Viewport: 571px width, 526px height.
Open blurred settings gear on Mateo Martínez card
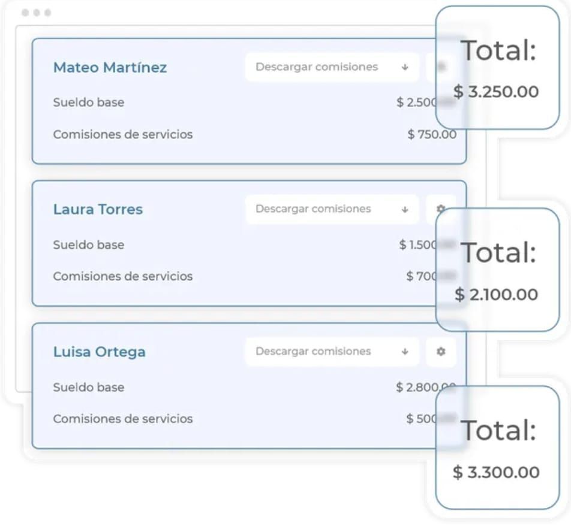pyautogui.click(x=441, y=66)
